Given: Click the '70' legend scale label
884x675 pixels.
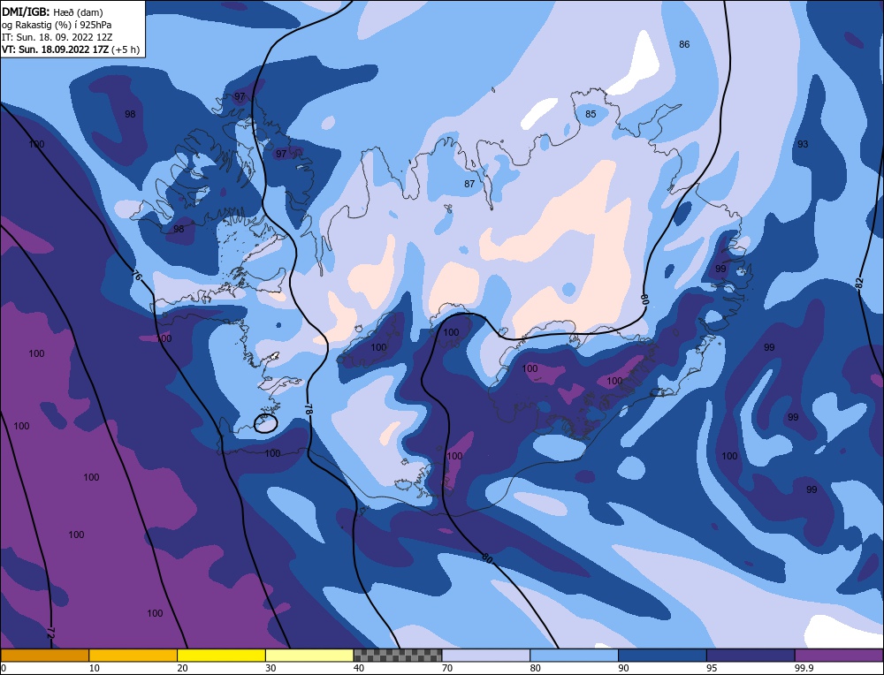Looking at the screenshot, I should coord(446,668).
